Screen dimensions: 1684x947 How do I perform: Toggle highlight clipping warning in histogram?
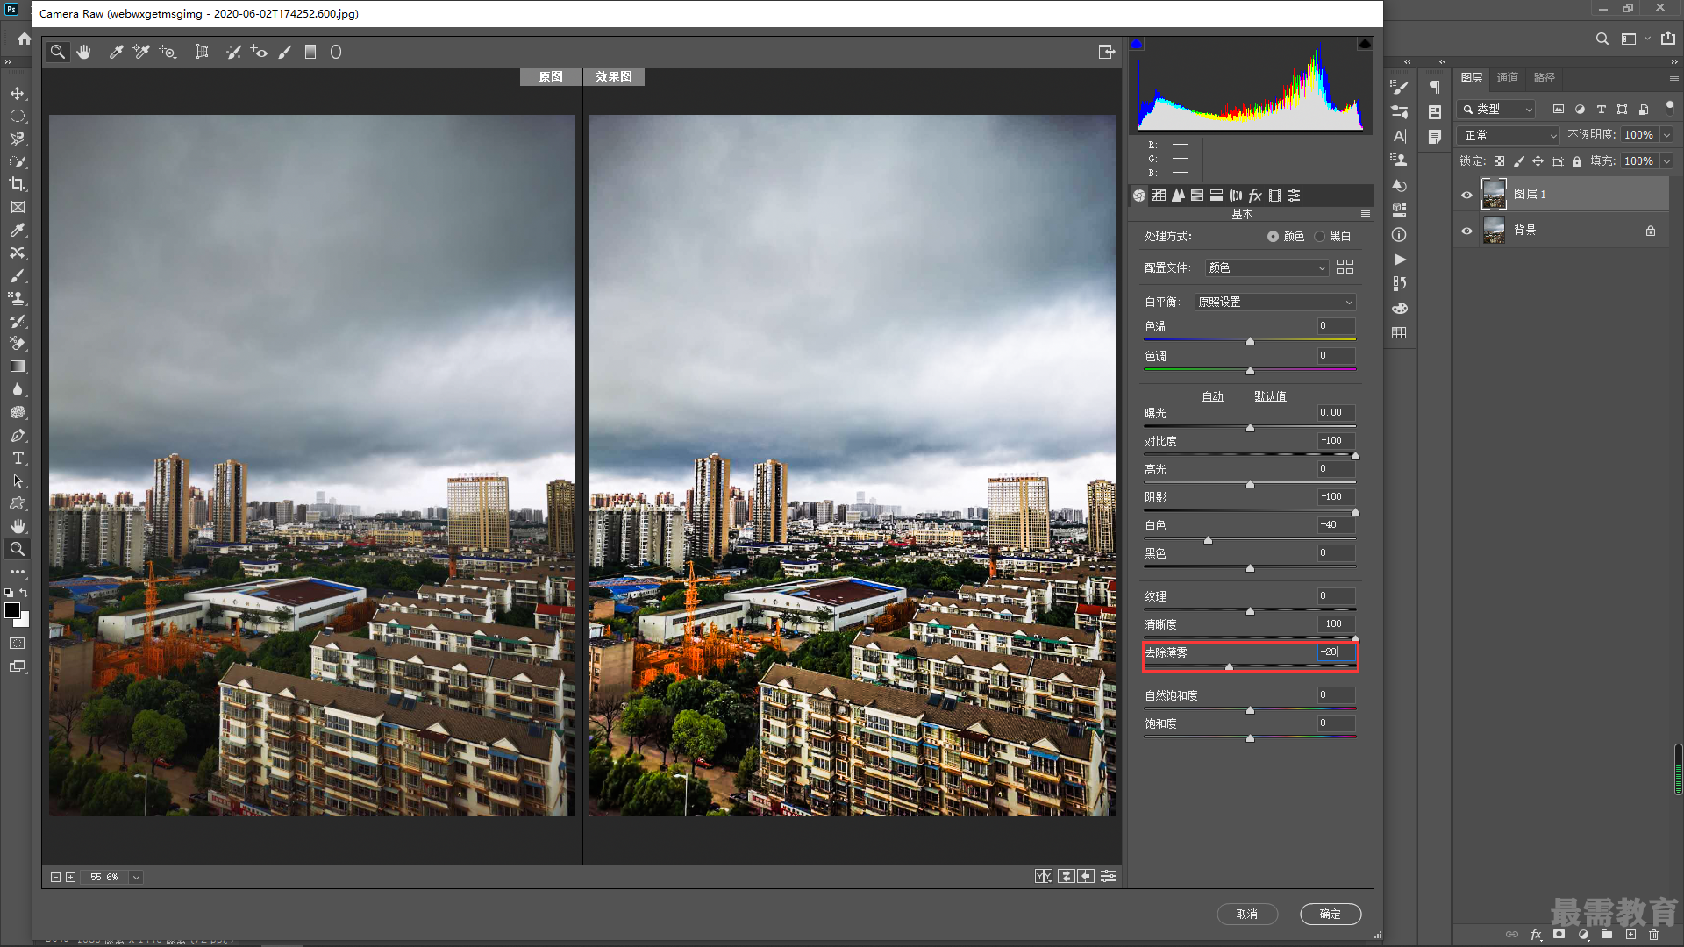point(1365,44)
